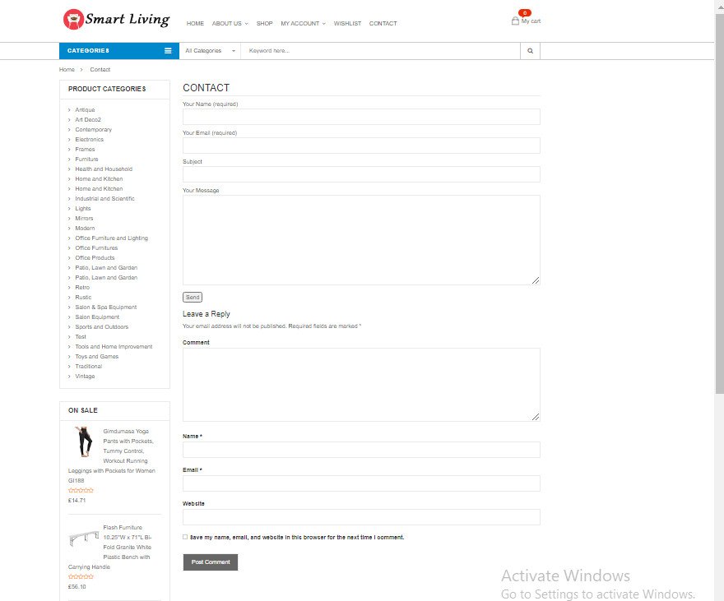This screenshot has width=724, height=601.
Task: Expand the About Us menu
Action: (230, 24)
